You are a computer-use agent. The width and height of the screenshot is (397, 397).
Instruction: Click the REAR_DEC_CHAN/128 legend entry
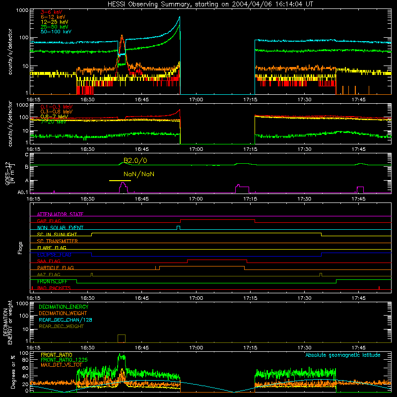(x=66, y=320)
